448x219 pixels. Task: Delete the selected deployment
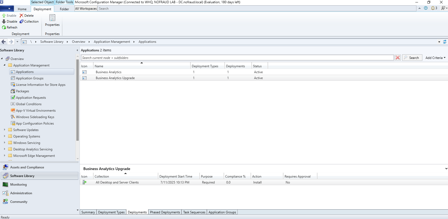pyautogui.click(x=26, y=16)
